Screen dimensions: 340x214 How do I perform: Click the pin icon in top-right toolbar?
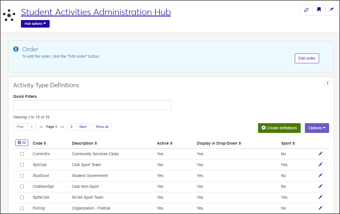coord(331,10)
